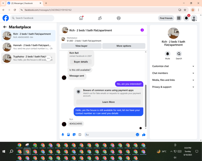Click the message scrollbar thumb
Image resolution: width=202 pixels, height=161 pixels.
pos(145,106)
